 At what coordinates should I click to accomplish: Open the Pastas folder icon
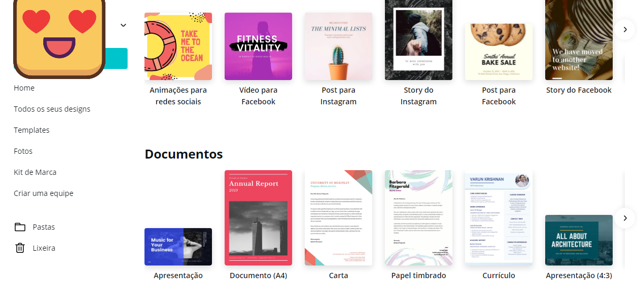click(20, 227)
